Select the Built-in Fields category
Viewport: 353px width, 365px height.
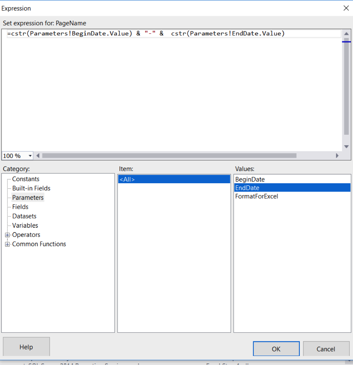tap(31, 188)
